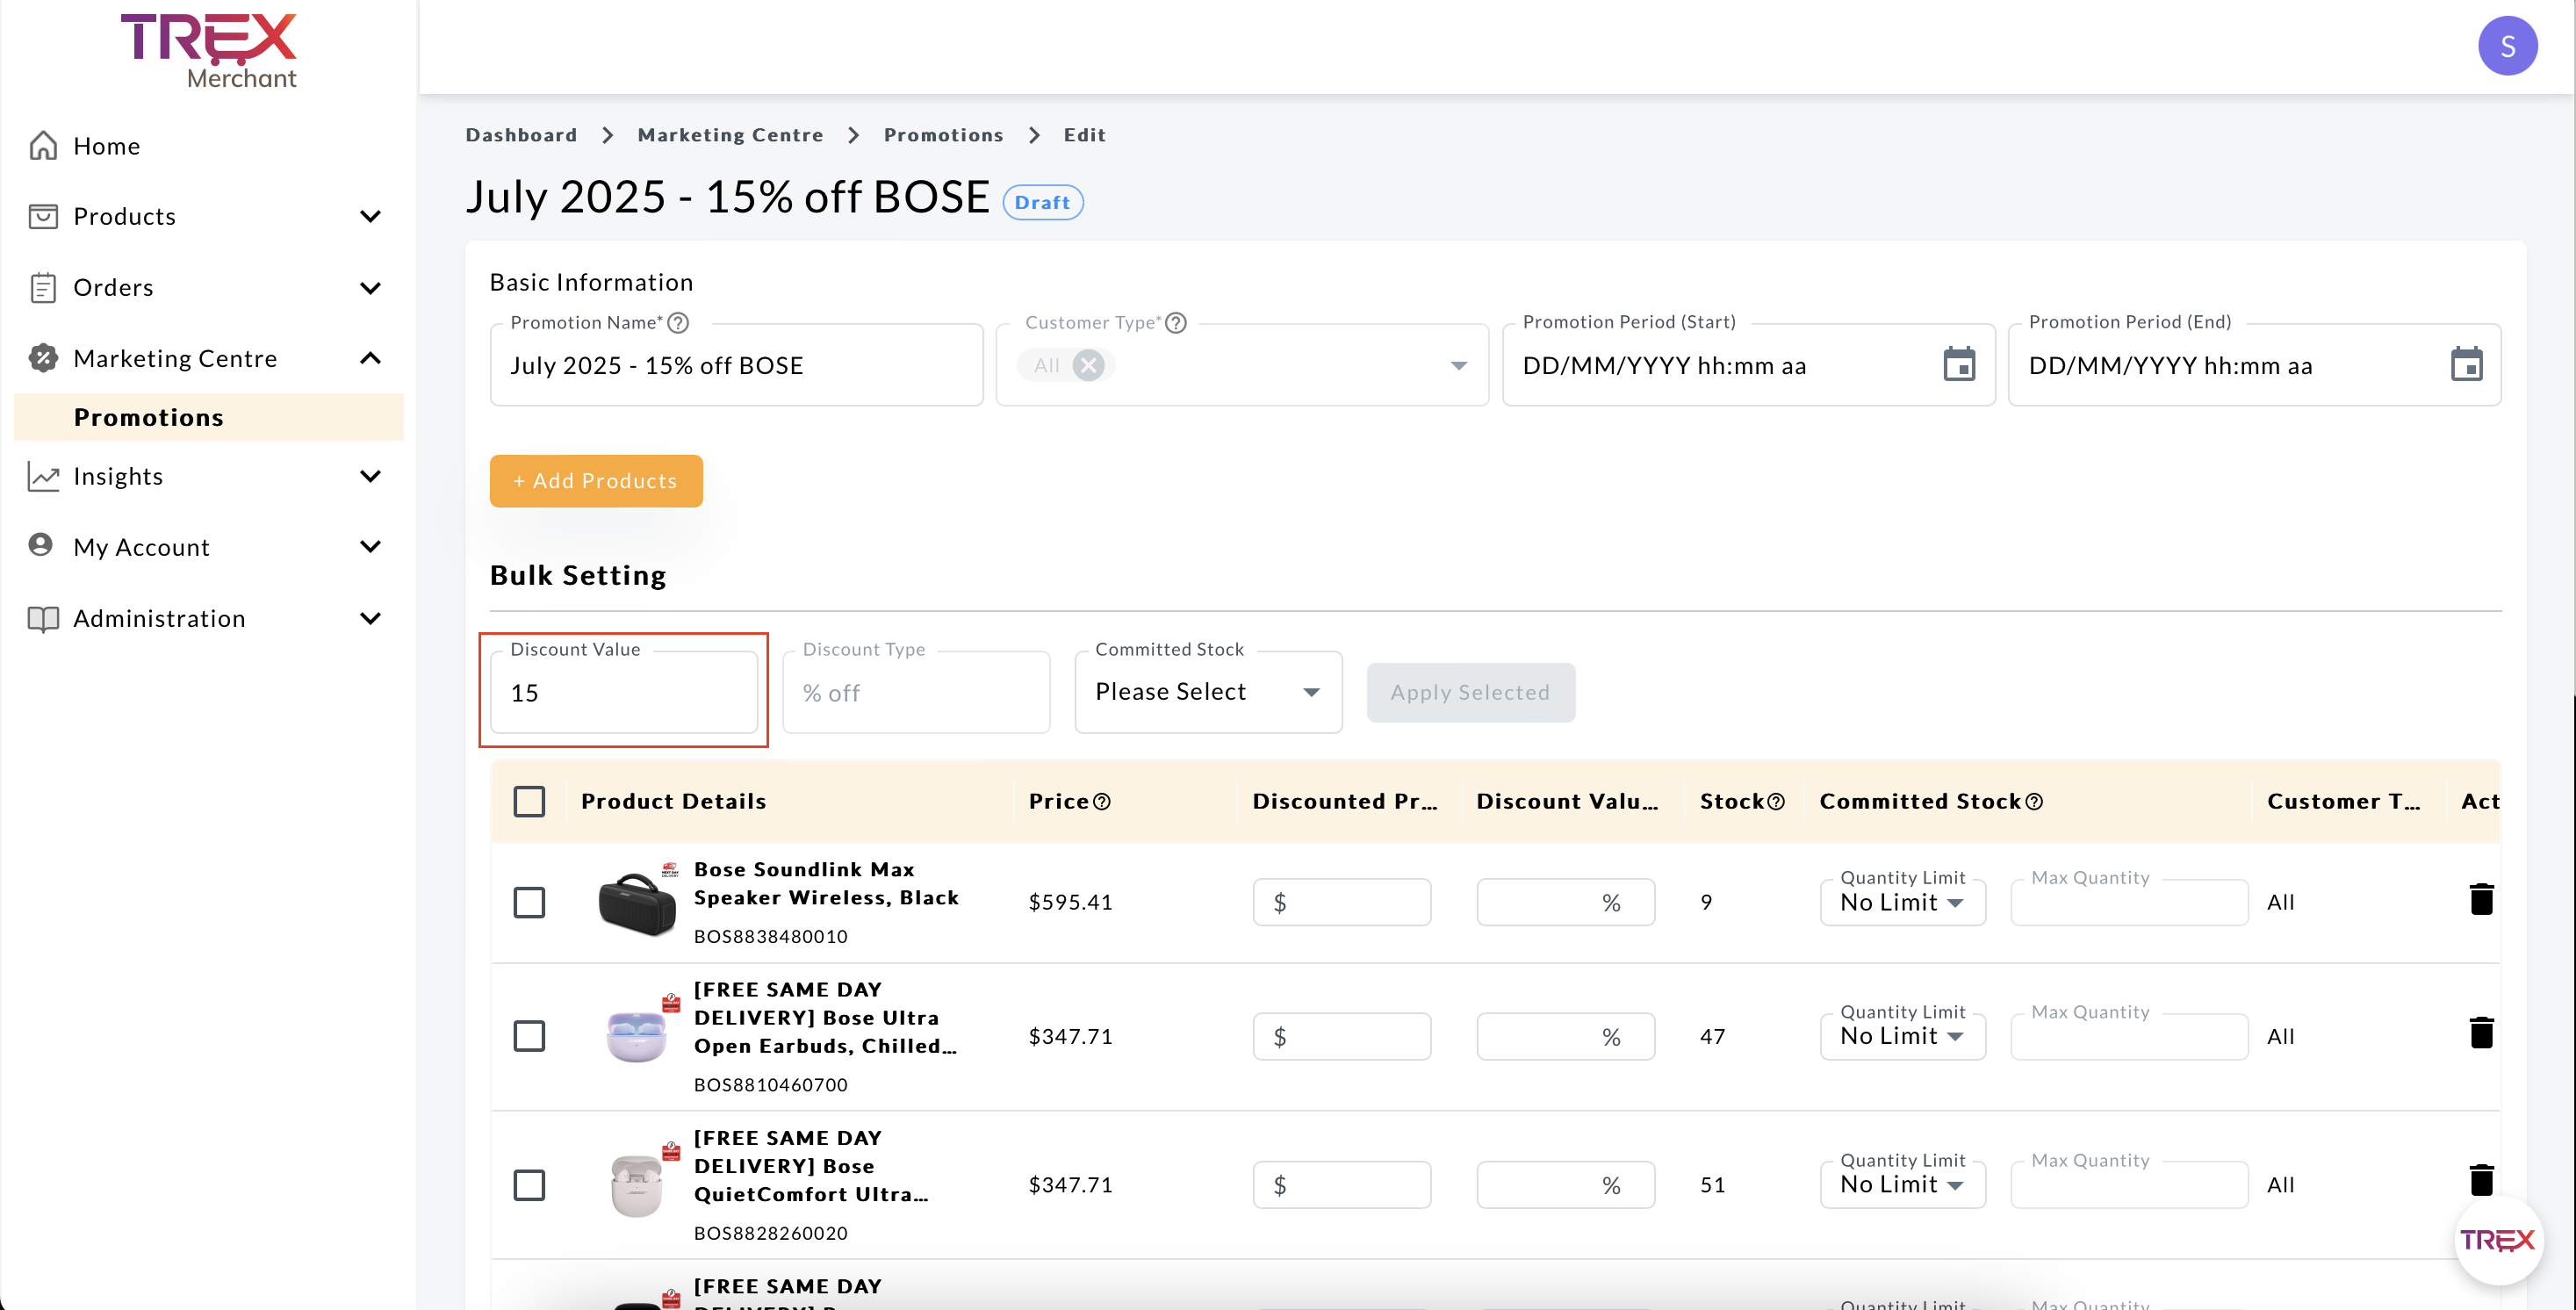Click the '+ Add Products' button
Screen dimensions: 2576x1310
coord(595,481)
